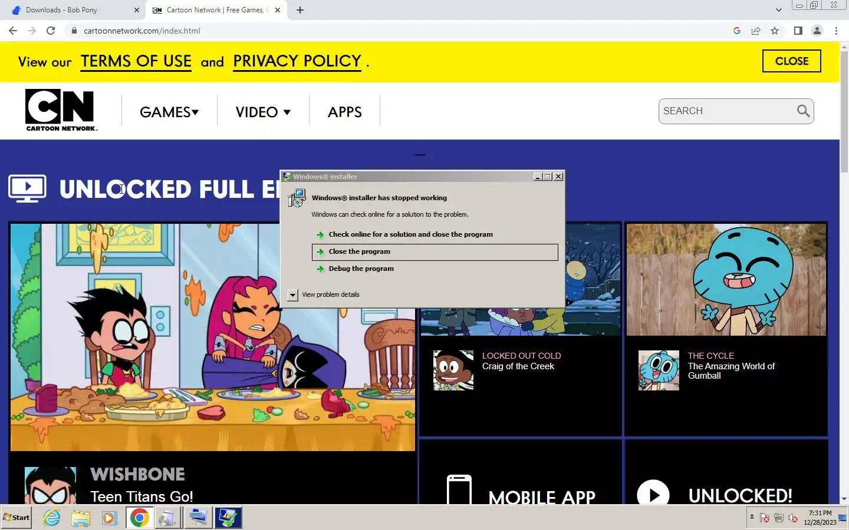Launch Internet Explorer from taskbar

click(x=52, y=518)
